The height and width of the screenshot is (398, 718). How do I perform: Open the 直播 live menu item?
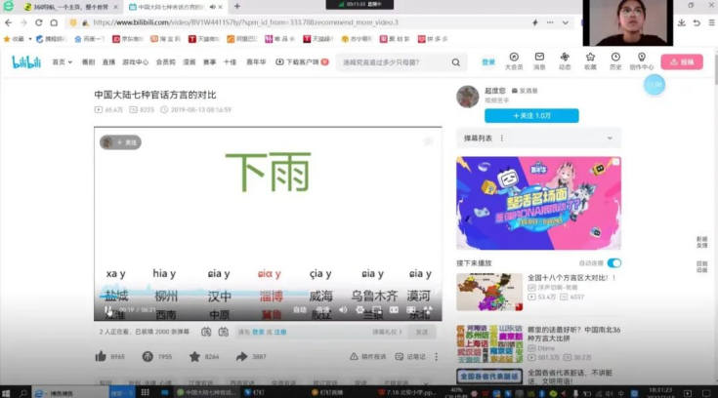pos(107,62)
